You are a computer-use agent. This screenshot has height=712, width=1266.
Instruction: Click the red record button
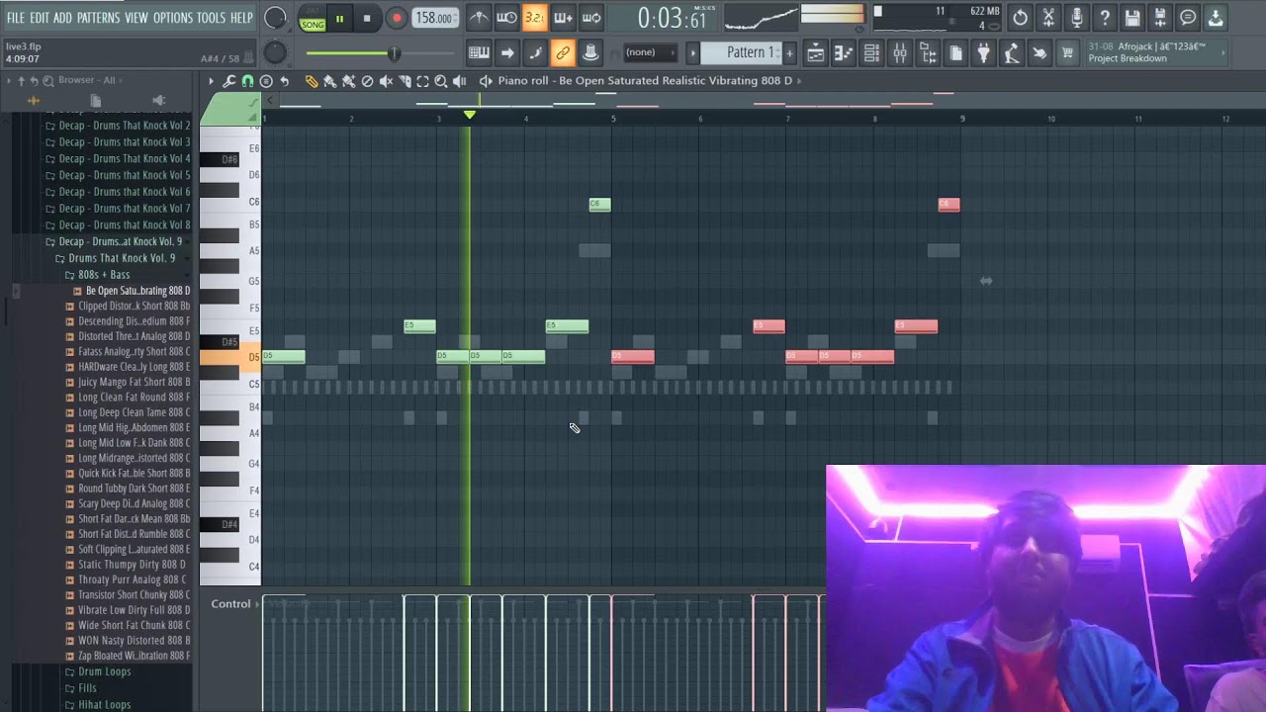point(396,18)
